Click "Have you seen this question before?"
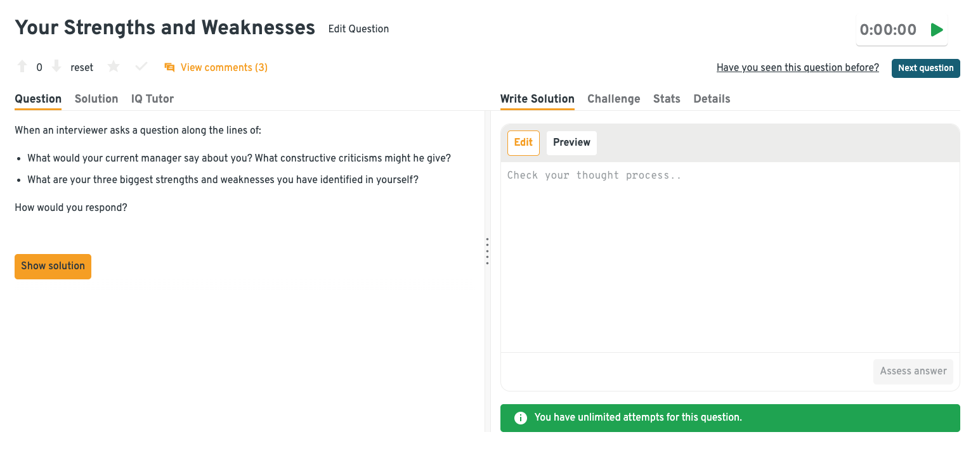 797,68
